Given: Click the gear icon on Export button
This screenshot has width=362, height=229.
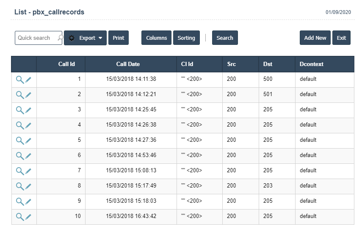Looking at the screenshot, I should pyautogui.click(x=72, y=38).
